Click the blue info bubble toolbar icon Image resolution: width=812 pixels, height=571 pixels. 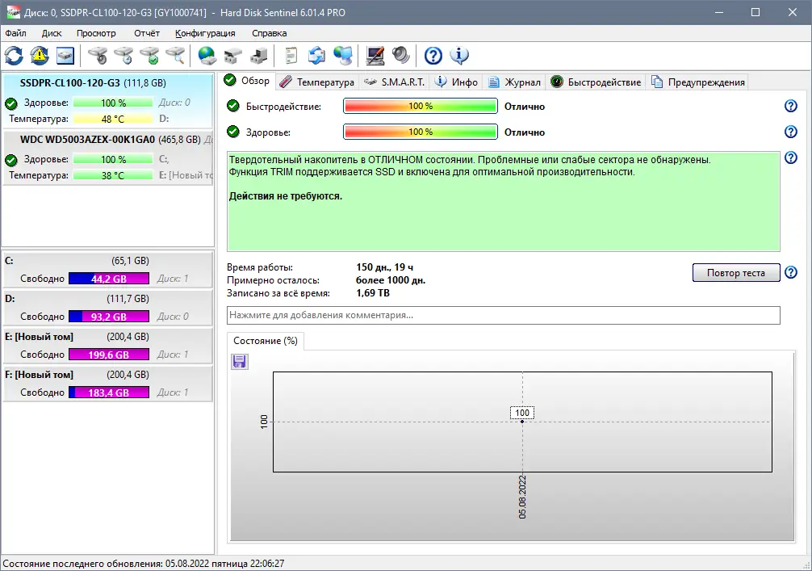(458, 56)
